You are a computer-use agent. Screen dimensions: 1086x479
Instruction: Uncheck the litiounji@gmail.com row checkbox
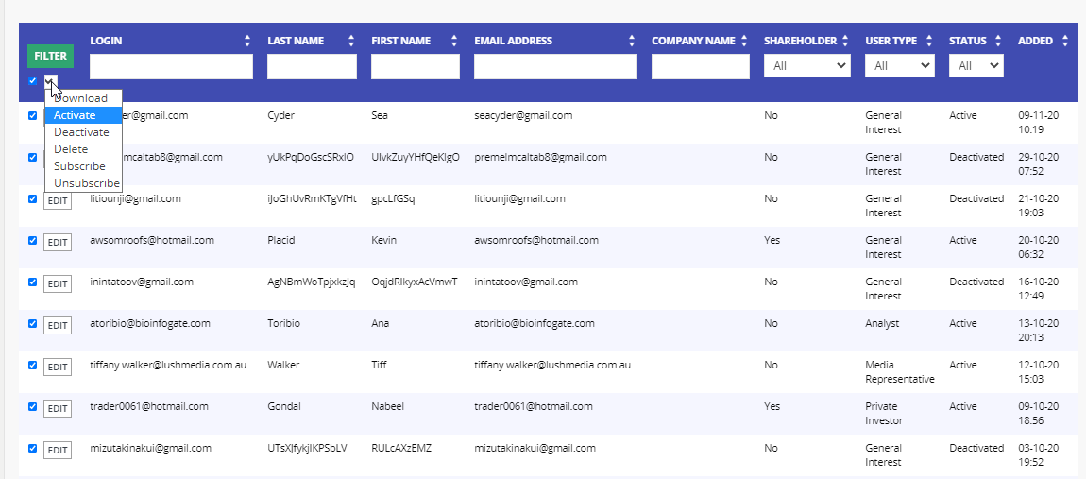click(32, 199)
